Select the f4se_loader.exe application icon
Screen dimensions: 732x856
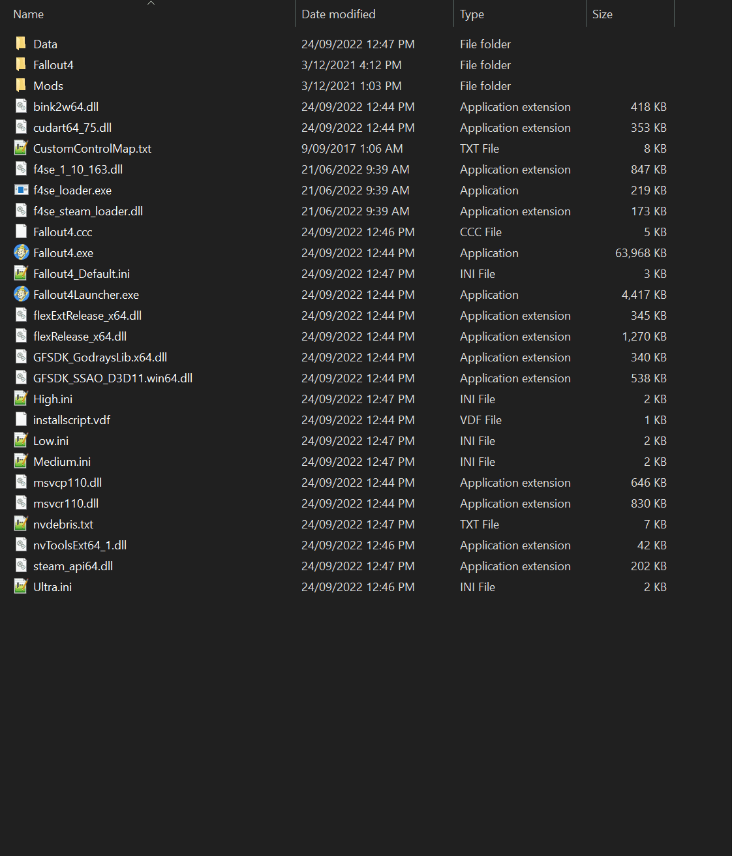pos(21,190)
